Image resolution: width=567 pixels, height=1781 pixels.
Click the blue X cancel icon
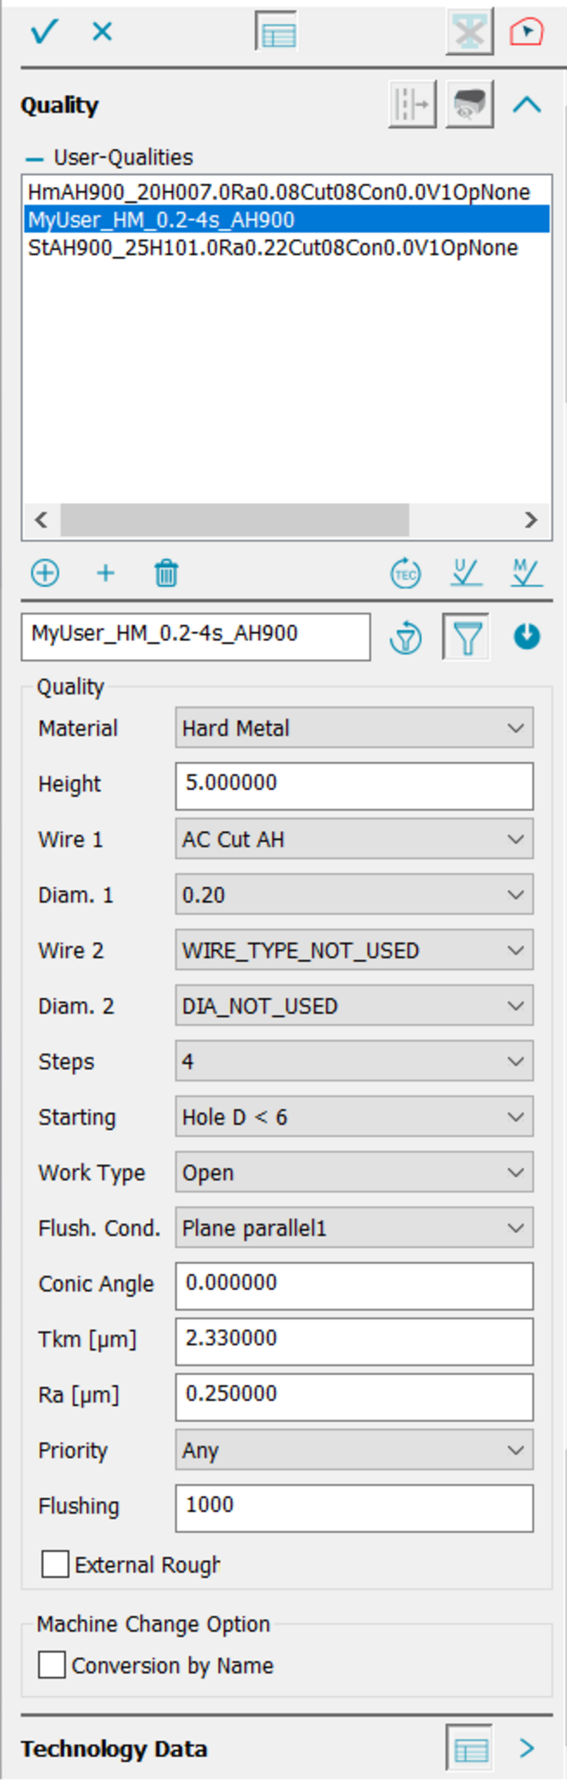[102, 32]
